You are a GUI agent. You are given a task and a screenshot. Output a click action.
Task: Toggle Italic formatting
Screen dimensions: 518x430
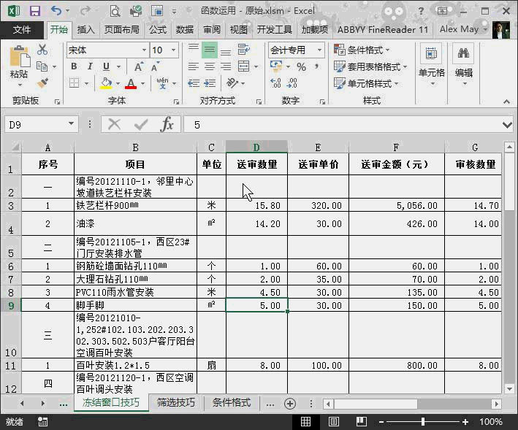[89, 66]
